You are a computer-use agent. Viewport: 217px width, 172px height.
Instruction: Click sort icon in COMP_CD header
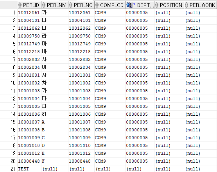click(97, 5)
